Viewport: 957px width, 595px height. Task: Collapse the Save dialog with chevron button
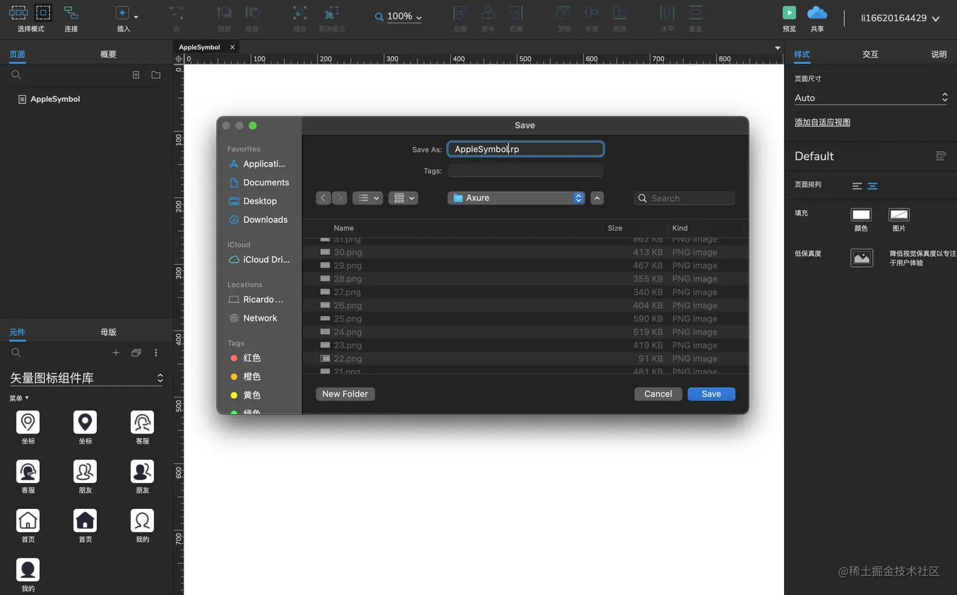597,198
